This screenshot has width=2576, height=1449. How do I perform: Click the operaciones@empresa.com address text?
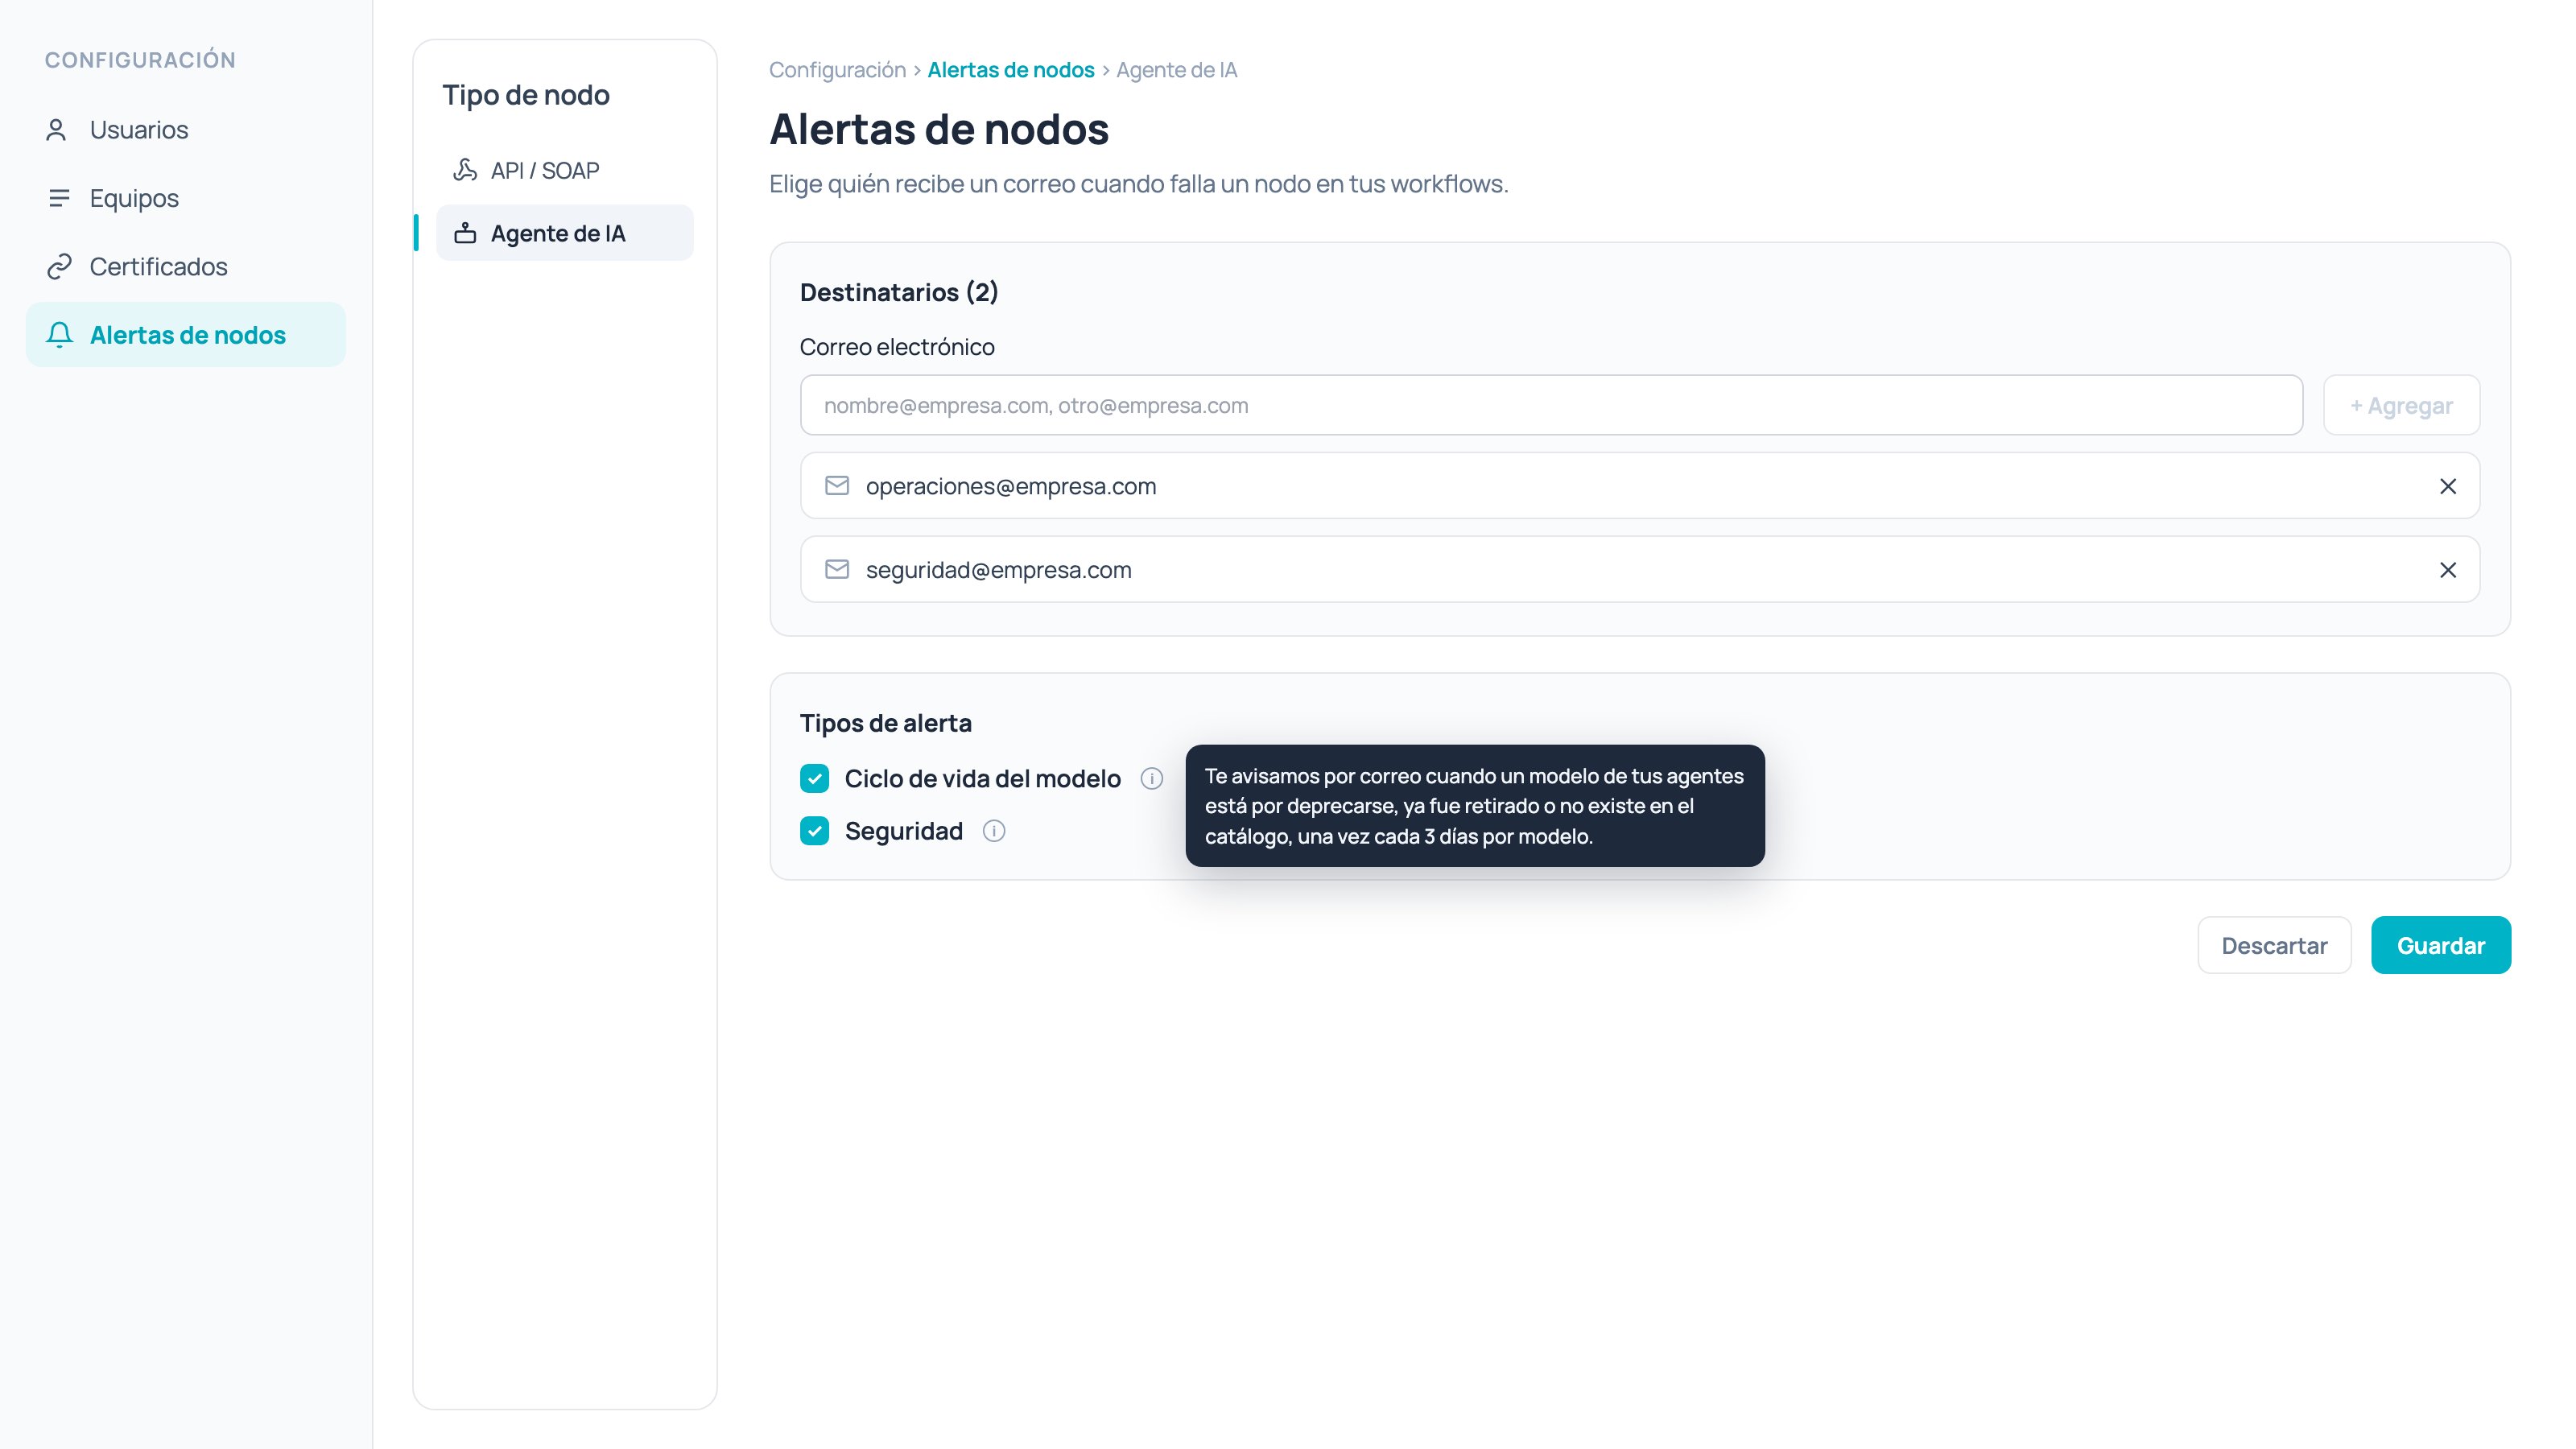pos(1010,486)
